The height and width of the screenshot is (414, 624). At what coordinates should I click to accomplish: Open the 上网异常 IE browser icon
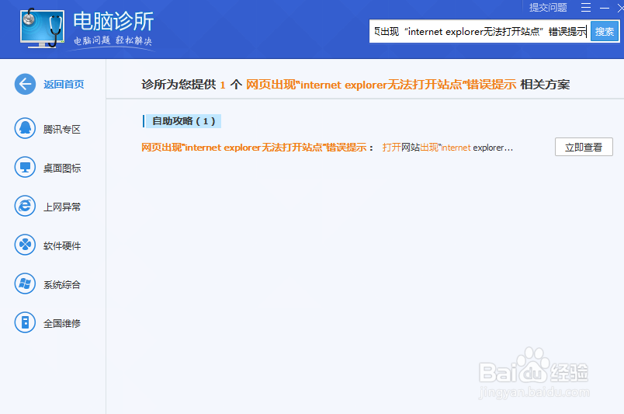[25, 206]
